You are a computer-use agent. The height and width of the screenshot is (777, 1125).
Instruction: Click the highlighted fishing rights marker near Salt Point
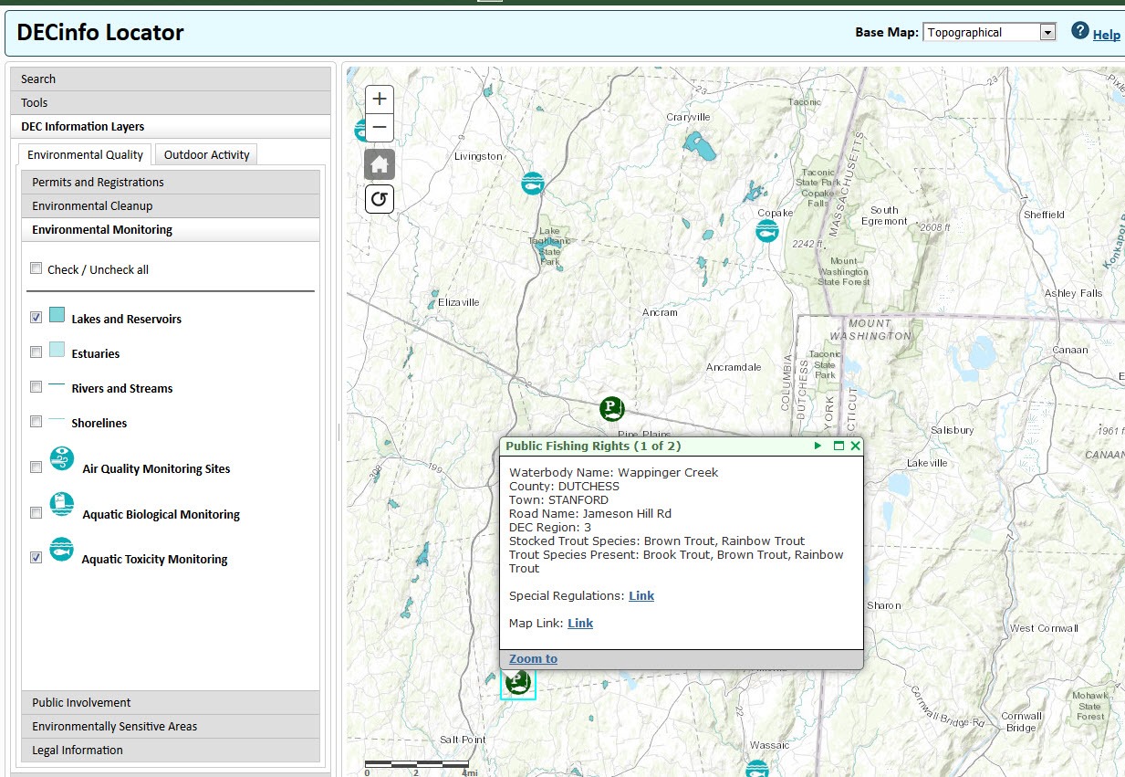(518, 682)
